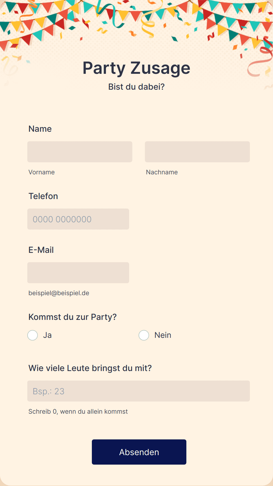
Task: Select the E-Mail address input field
Action: coord(78,273)
